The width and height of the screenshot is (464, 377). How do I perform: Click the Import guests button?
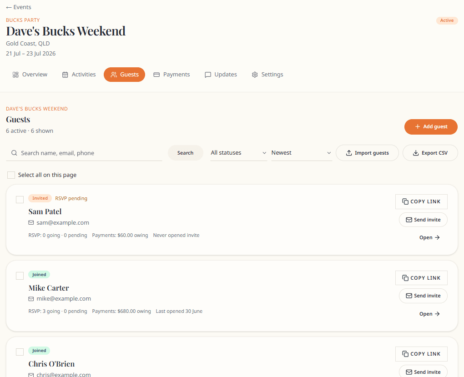click(367, 153)
